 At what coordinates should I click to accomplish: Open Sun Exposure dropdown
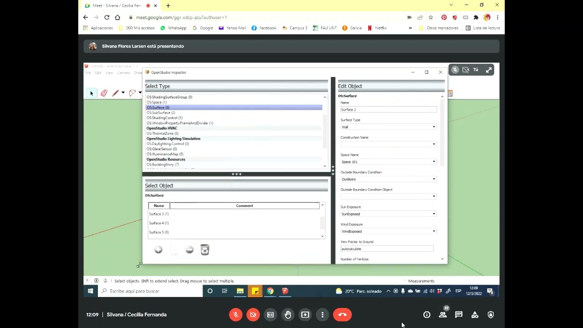coord(389,214)
